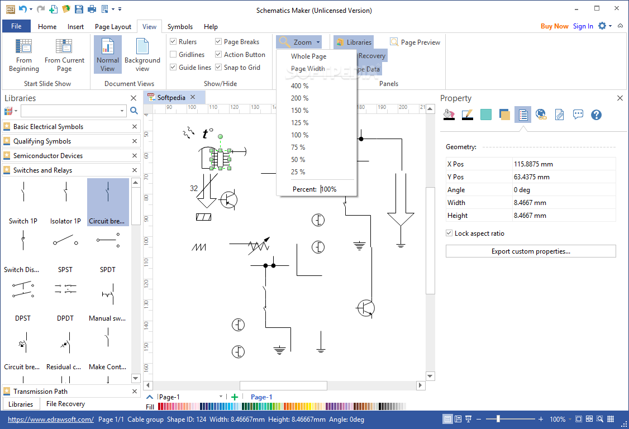Open the Page Layout ribbon tab
629x429 pixels.
[x=113, y=26]
